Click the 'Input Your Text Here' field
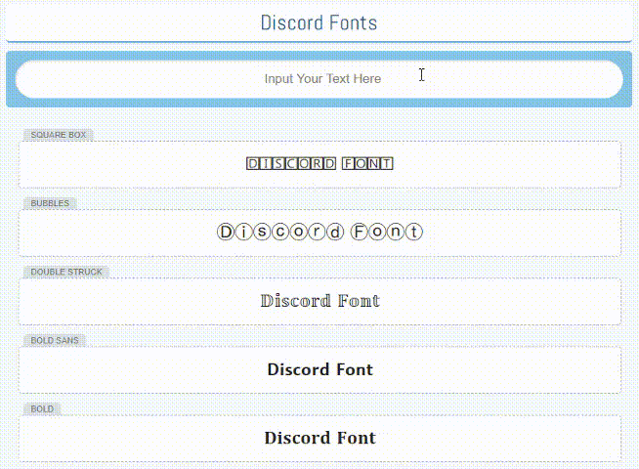Image resolution: width=639 pixels, height=469 pixels. tap(319, 79)
